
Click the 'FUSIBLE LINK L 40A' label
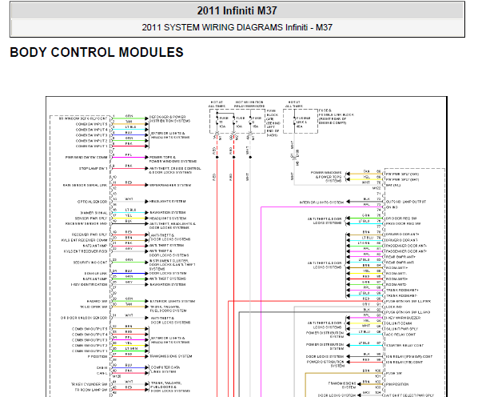tap(304, 122)
